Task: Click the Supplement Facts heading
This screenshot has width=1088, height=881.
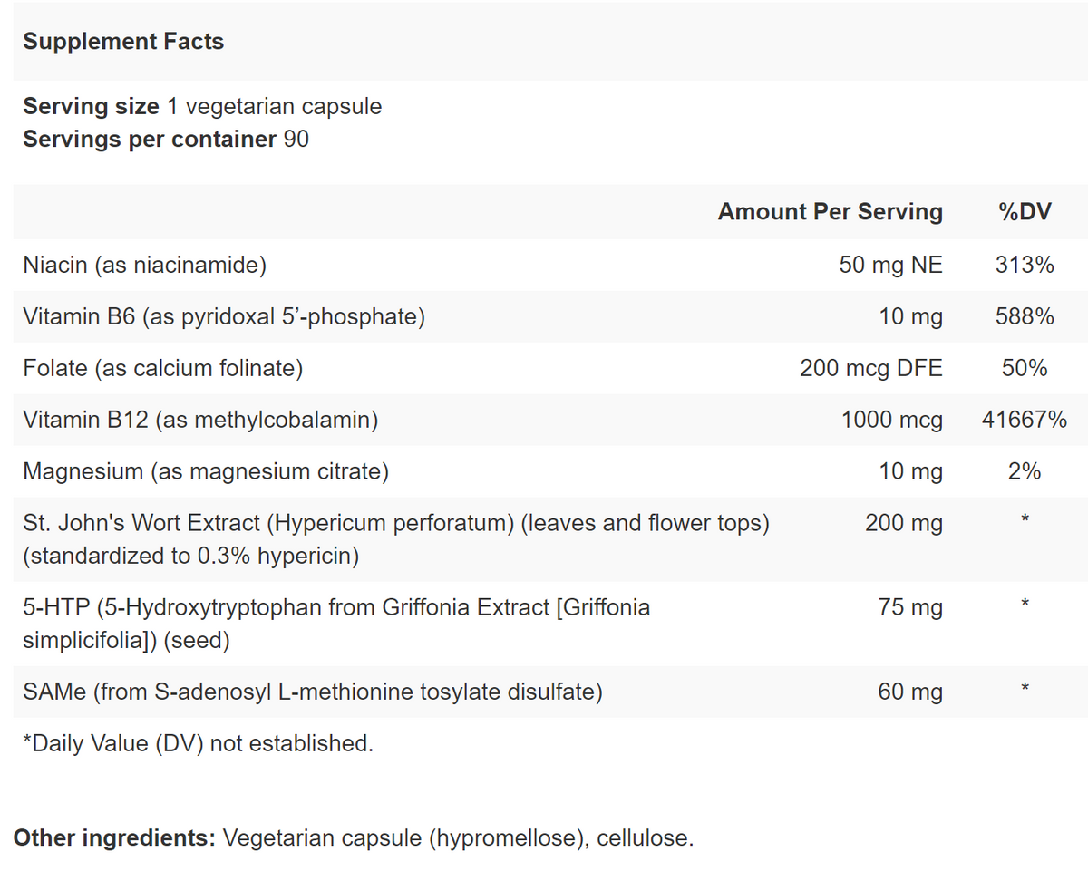Action: [x=123, y=42]
